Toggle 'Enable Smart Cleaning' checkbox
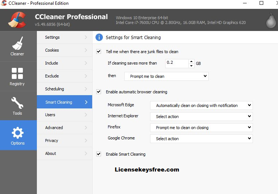278x194 pixels. [98, 154]
